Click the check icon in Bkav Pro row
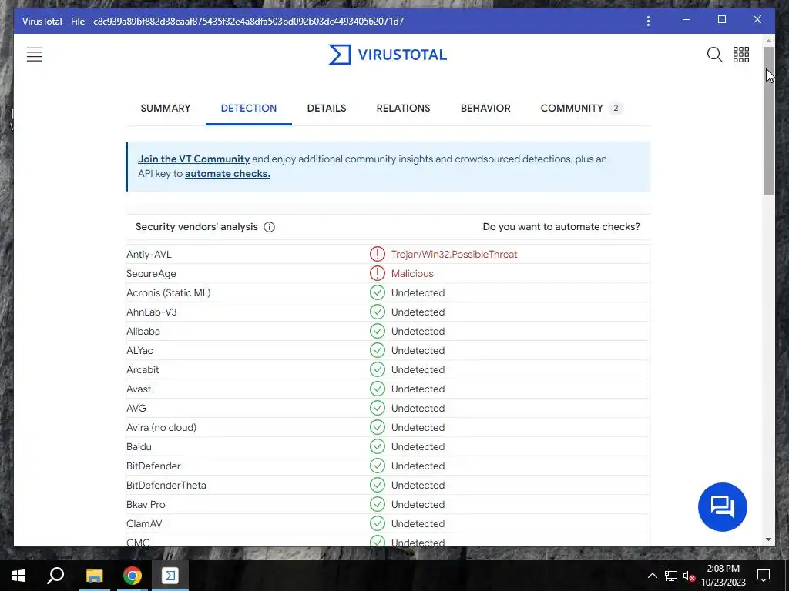Screen dimensions: 789x591 pyautogui.click(x=377, y=504)
